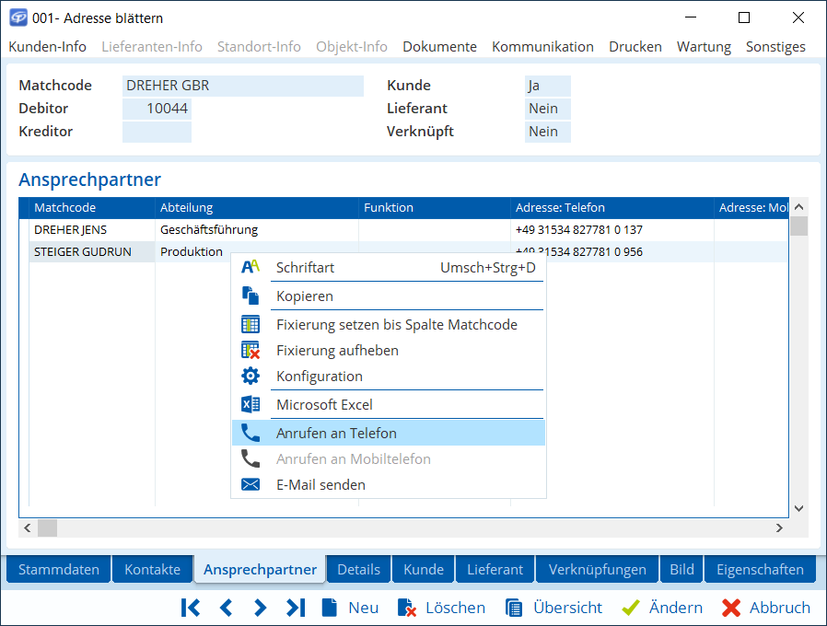Click the E-Mail senden envelope icon

tap(250, 484)
